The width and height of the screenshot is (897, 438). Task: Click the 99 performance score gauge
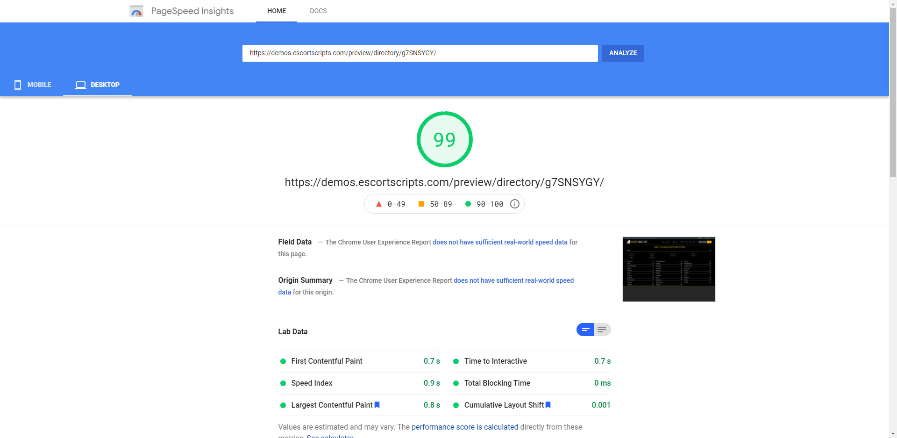coord(444,139)
